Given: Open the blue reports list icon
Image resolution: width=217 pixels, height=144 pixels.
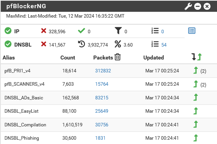Looking at the screenshot, I should point(192,31).
